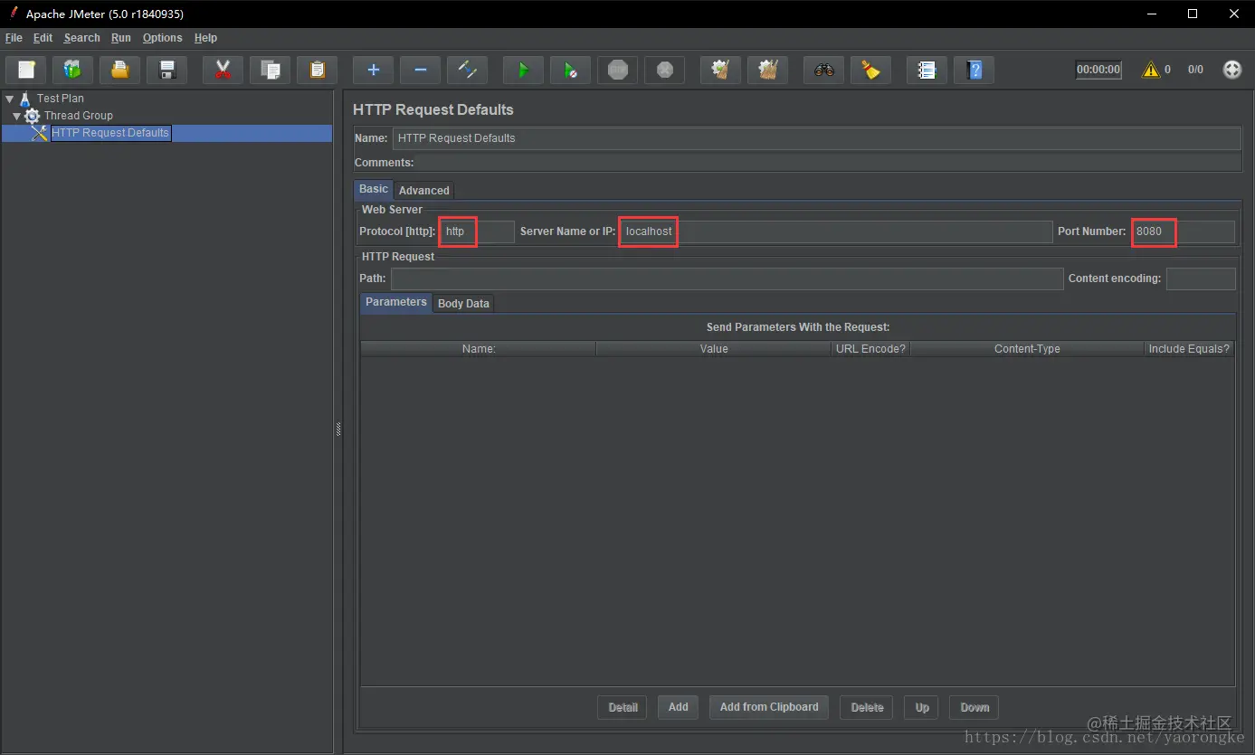
Task: Click the Content-Type column header
Action: coord(1027,349)
